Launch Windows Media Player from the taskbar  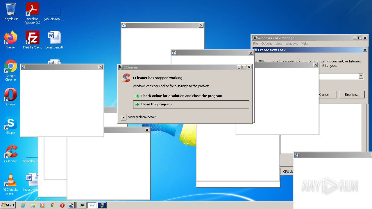[x=43, y=205]
